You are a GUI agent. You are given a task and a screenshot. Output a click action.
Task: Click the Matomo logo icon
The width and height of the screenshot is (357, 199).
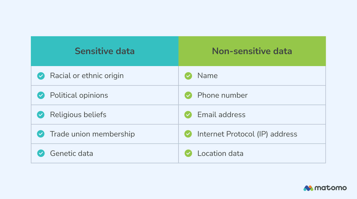click(x=308, y=188)
